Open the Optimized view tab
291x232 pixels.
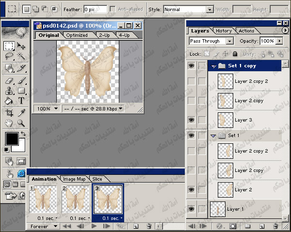coord(77,35)
